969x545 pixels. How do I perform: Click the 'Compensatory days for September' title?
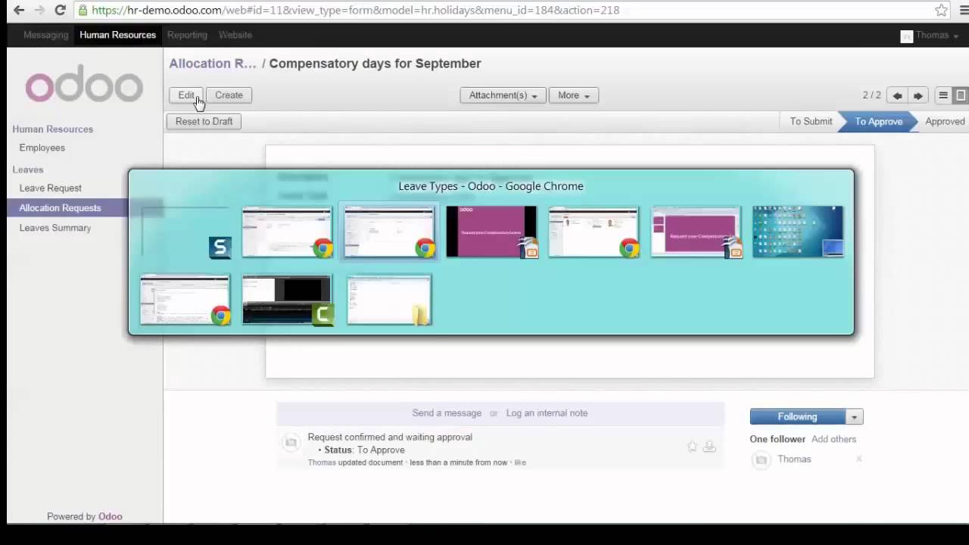[375, 64]
